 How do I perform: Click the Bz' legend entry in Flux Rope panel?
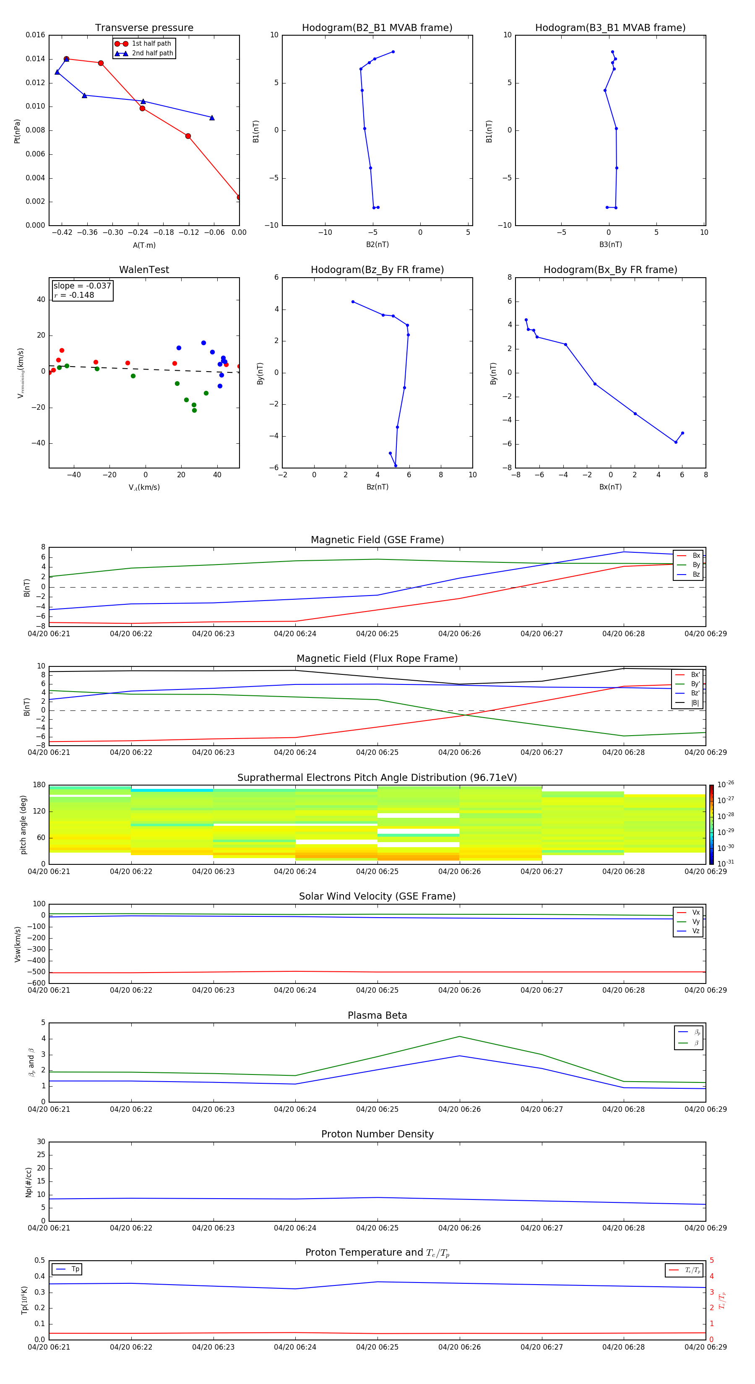coord(687,694)
